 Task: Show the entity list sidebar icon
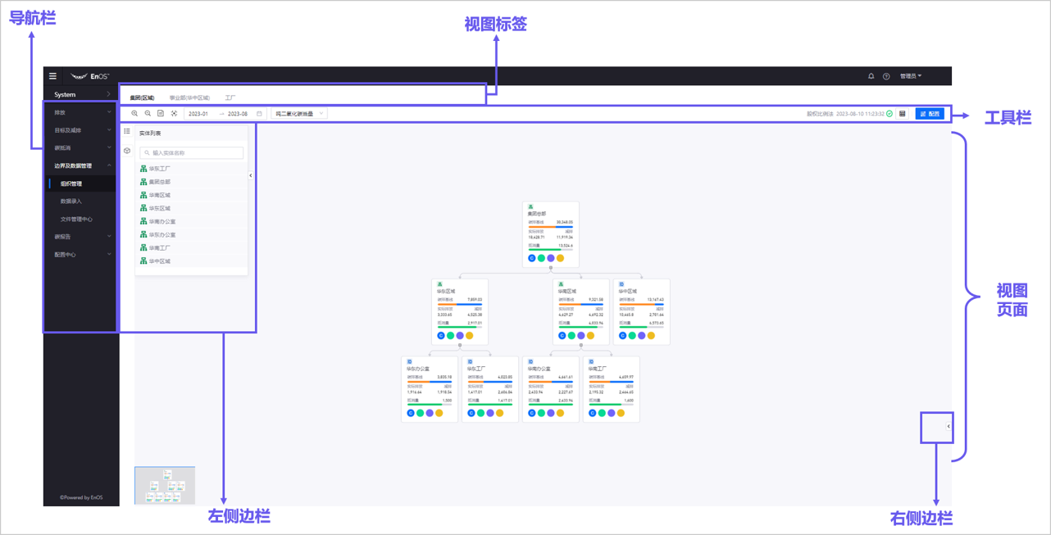coord(127,131)
